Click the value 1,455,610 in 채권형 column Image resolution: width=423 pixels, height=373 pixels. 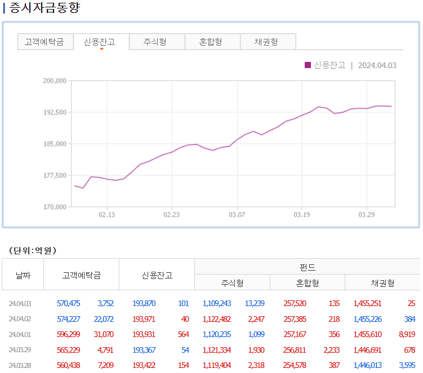[368, 334]
